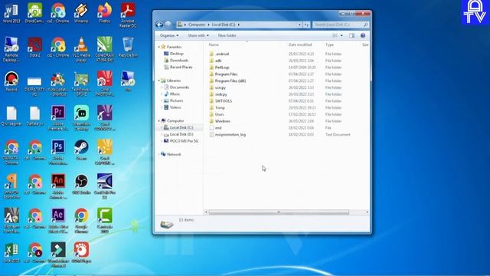
Task: Open Acrobat Reader DC shortcut
Action: tap(128, 15)
